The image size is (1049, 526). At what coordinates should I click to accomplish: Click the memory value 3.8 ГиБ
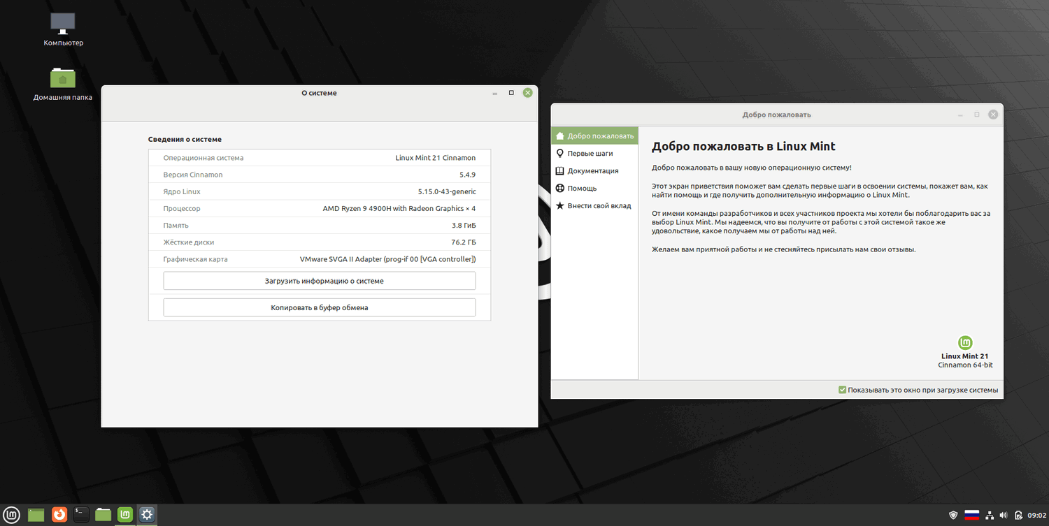(464, 226)
